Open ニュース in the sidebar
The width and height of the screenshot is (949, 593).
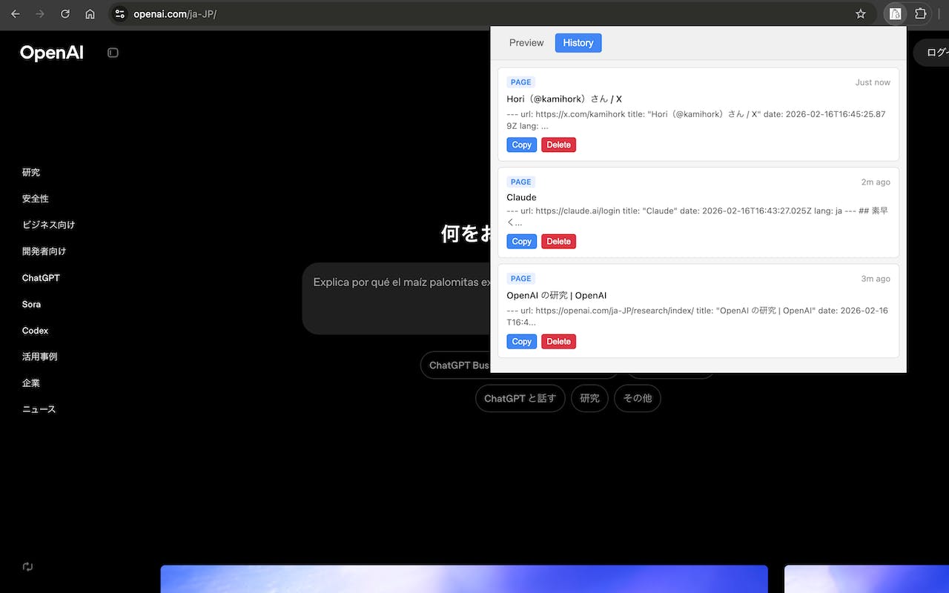(x=39, y=409)
